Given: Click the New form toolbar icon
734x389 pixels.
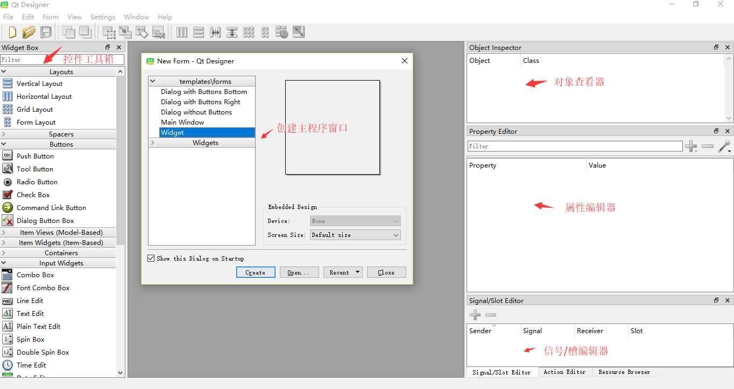Looking at the screenshot, I should click(12, 32).
